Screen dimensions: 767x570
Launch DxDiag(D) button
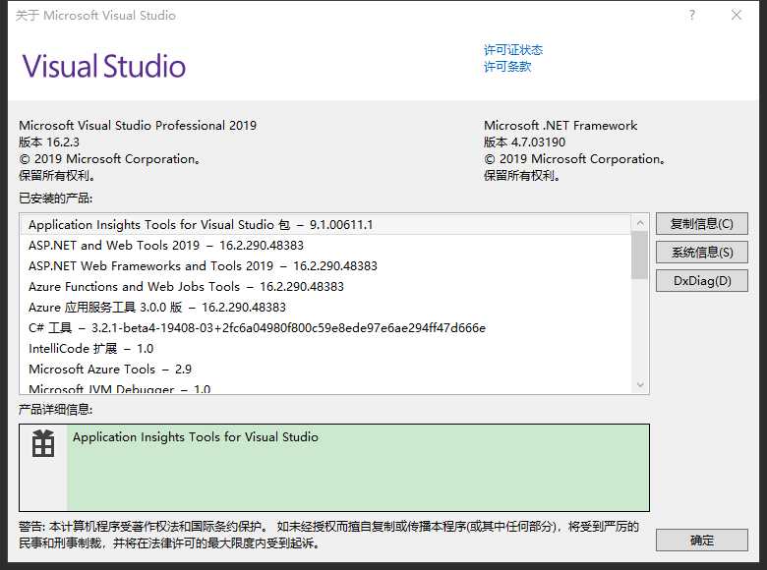(x=701, y=281)
